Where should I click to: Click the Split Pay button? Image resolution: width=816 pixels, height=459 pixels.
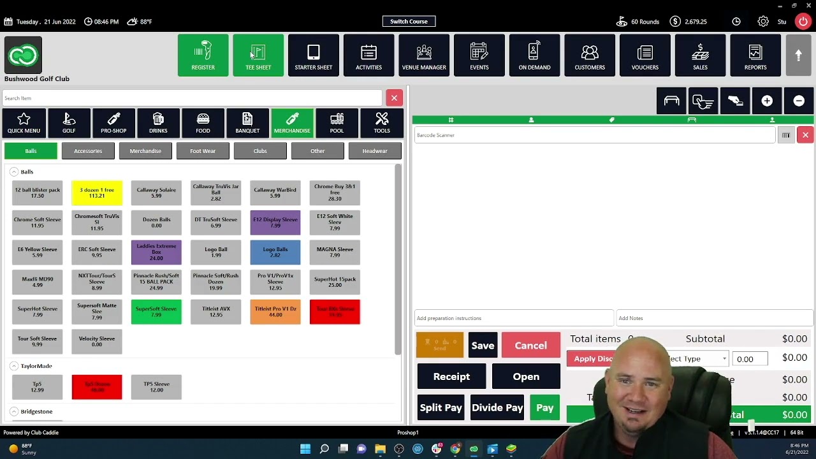point(441,408)
